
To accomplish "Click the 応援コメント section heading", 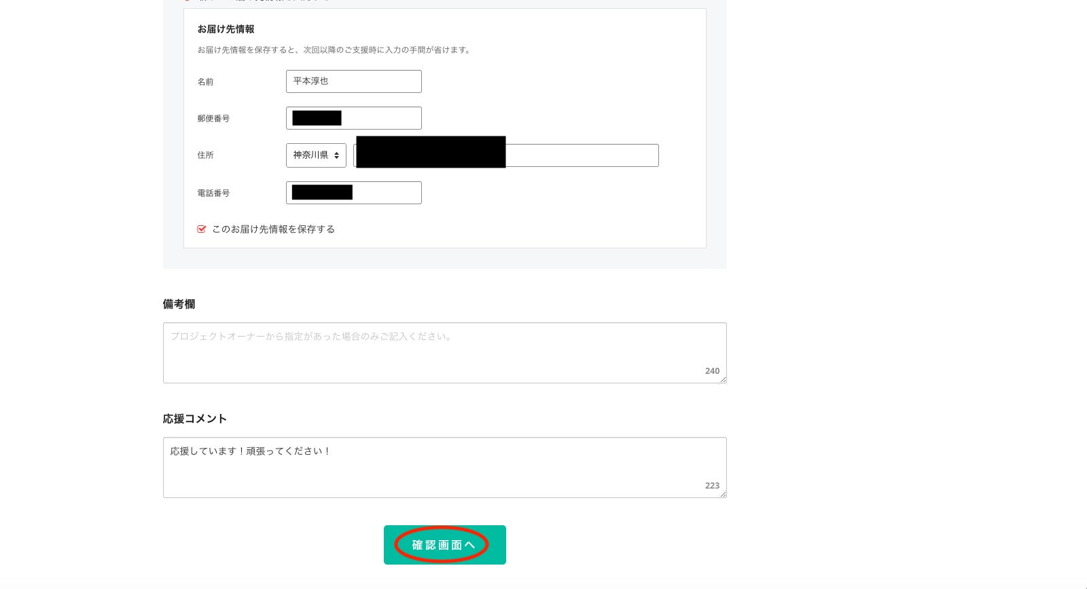I will click(194, 419).
